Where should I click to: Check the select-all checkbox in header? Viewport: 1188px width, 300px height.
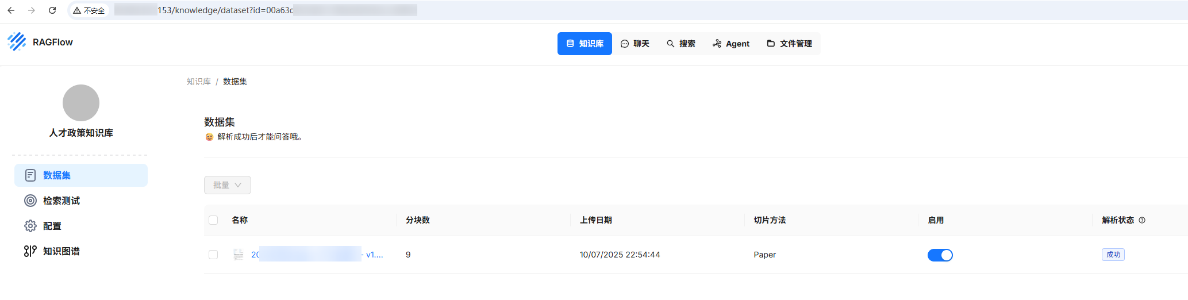click(x=213, y=220)
